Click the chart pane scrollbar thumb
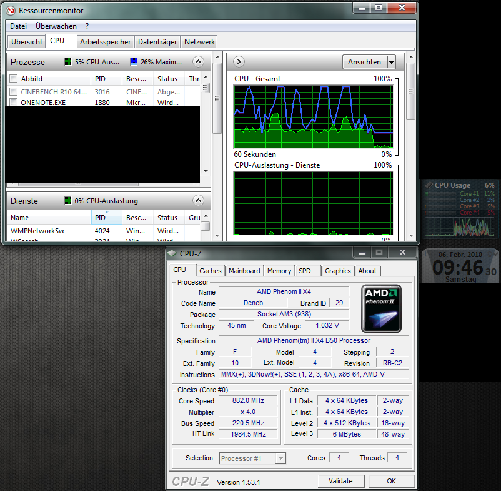The height and width of the screenshot is (491, 501). coord(411,91)
